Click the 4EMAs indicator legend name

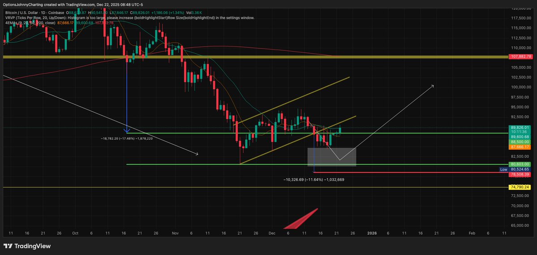30,22
